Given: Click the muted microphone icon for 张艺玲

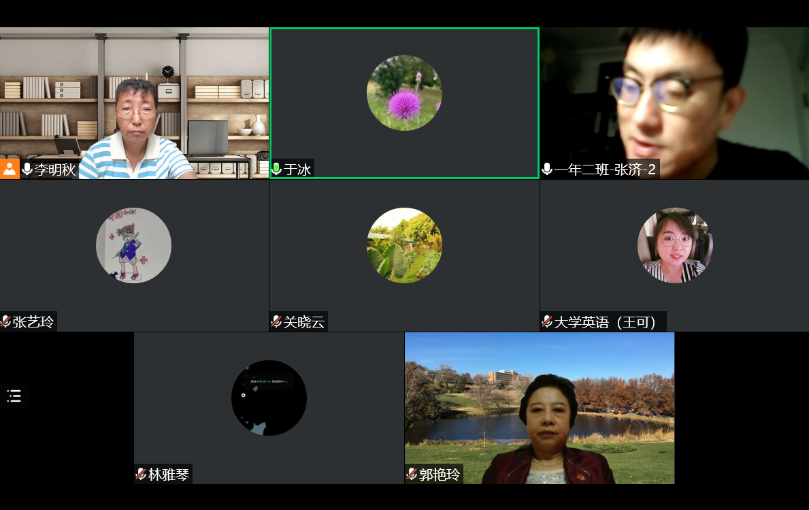Looking at the screenshot, I should click(x=6, y=322).
